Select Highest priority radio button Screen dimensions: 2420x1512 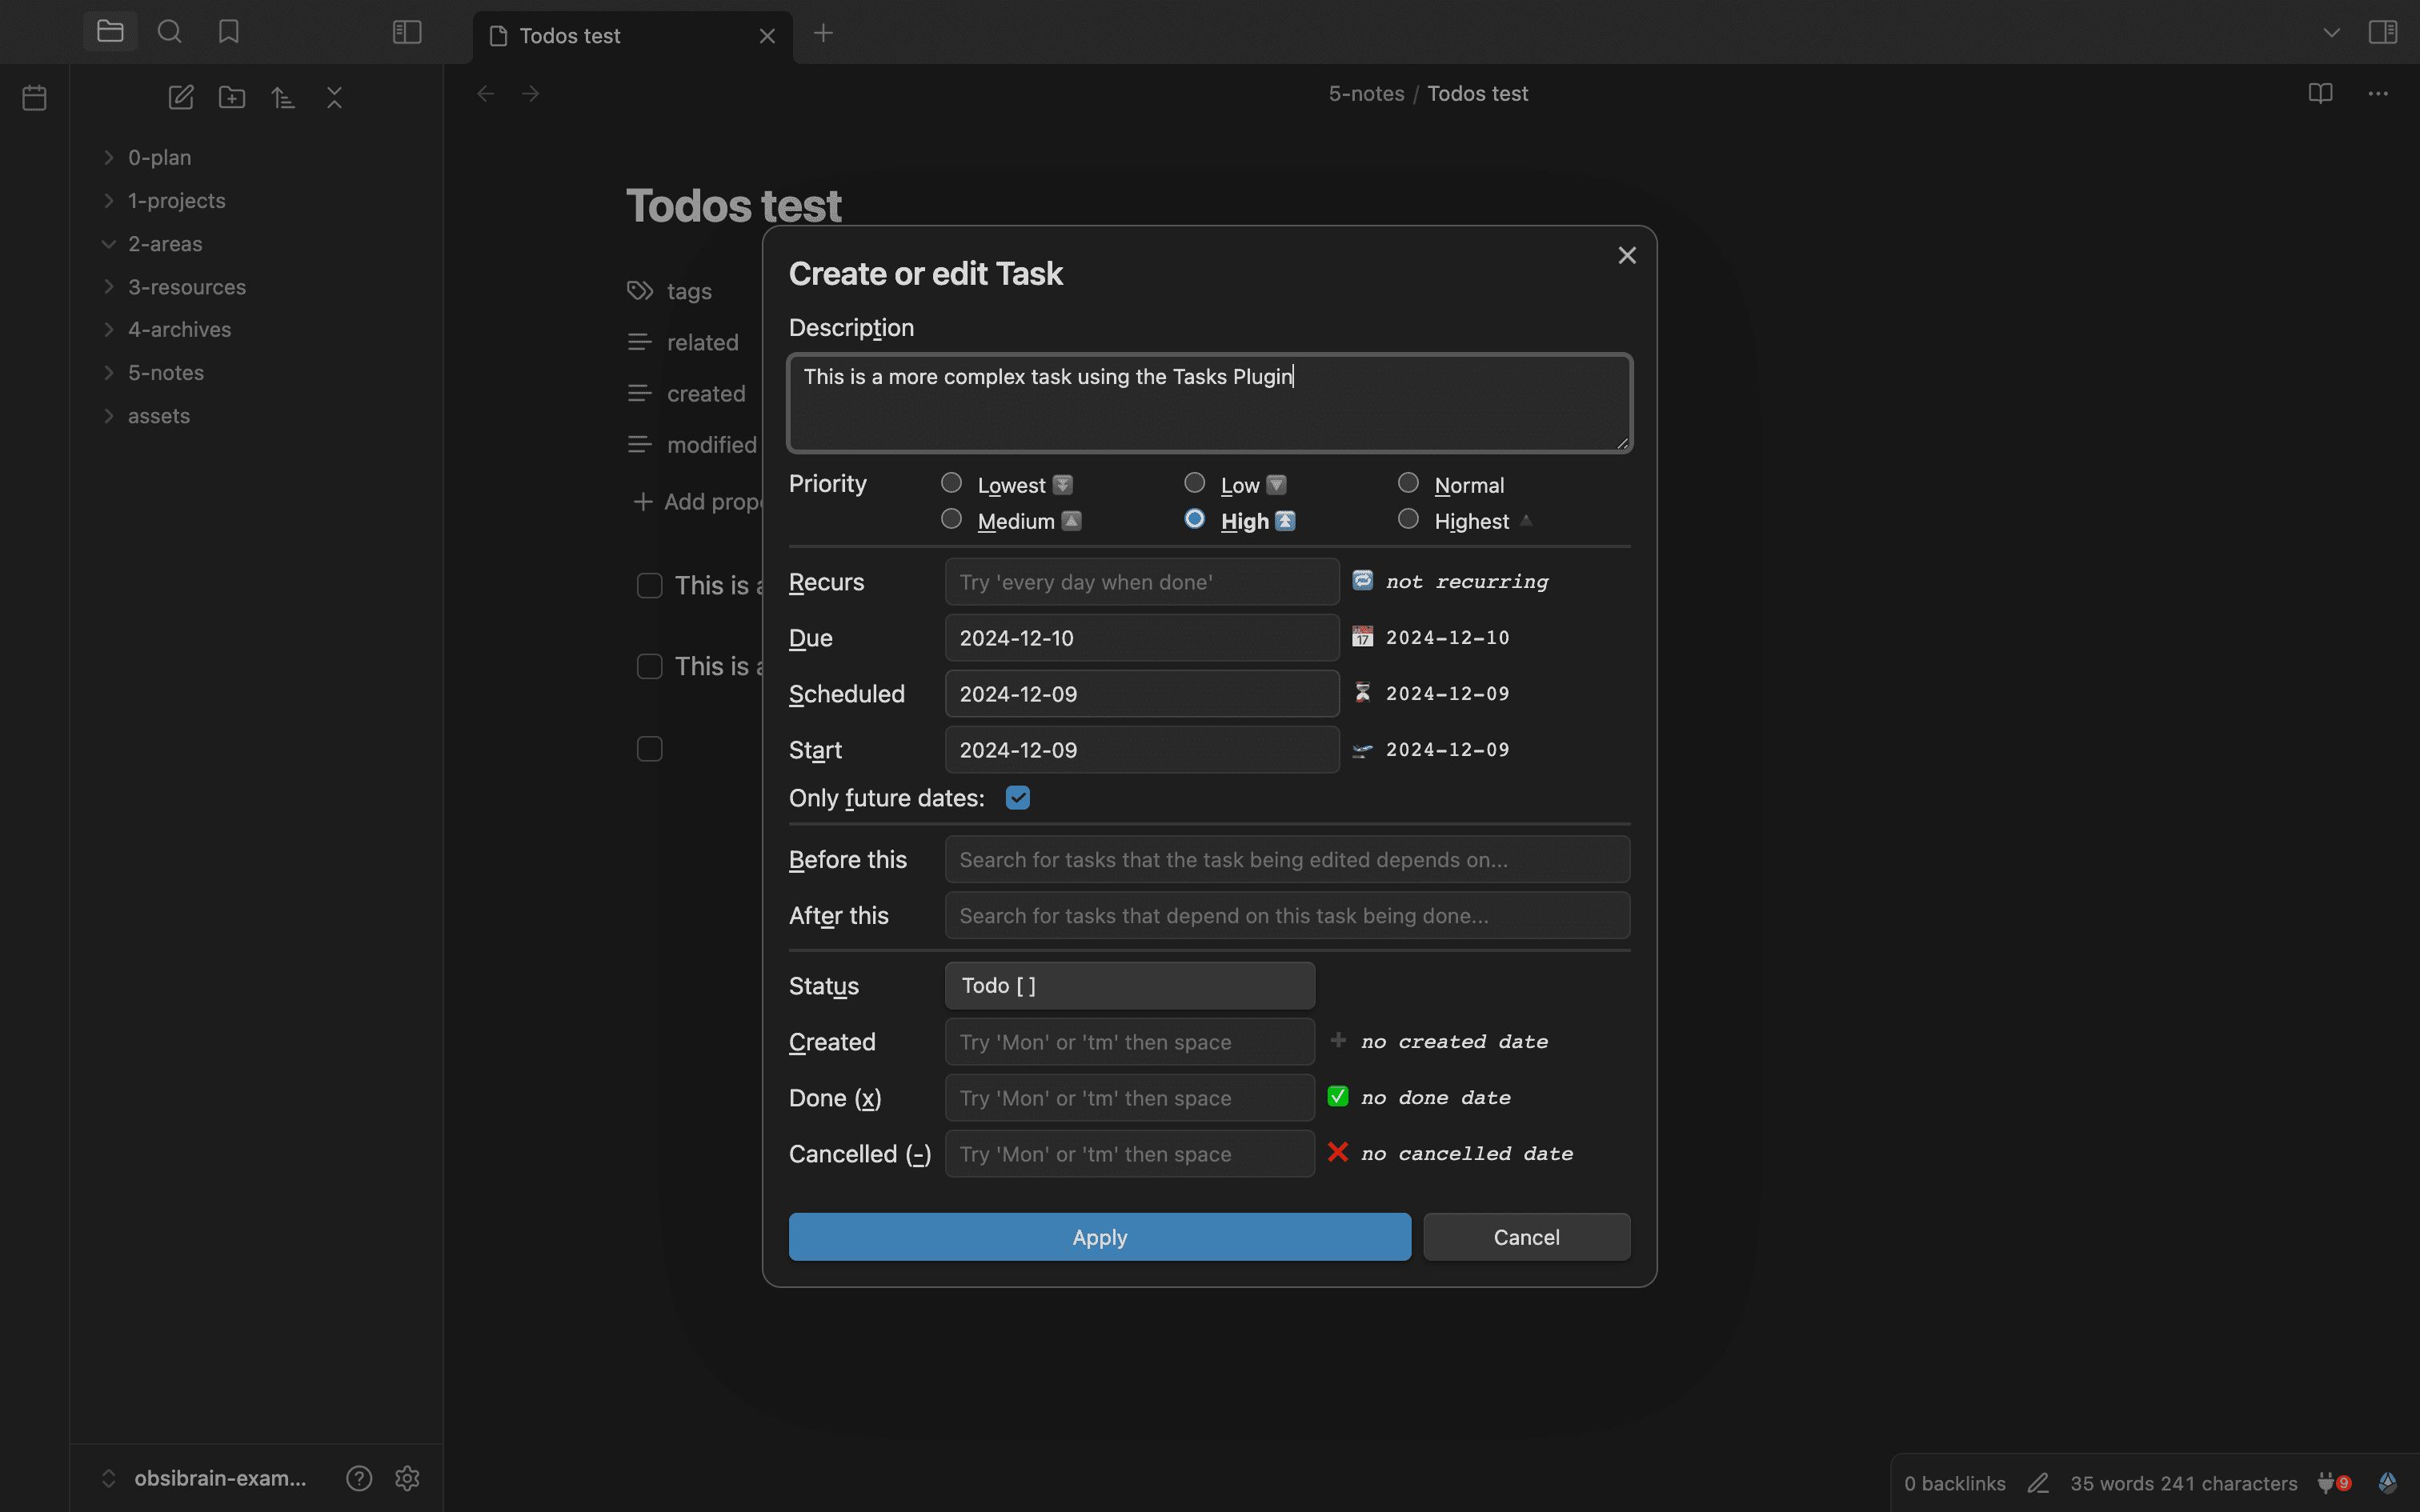pos(1408,519)
